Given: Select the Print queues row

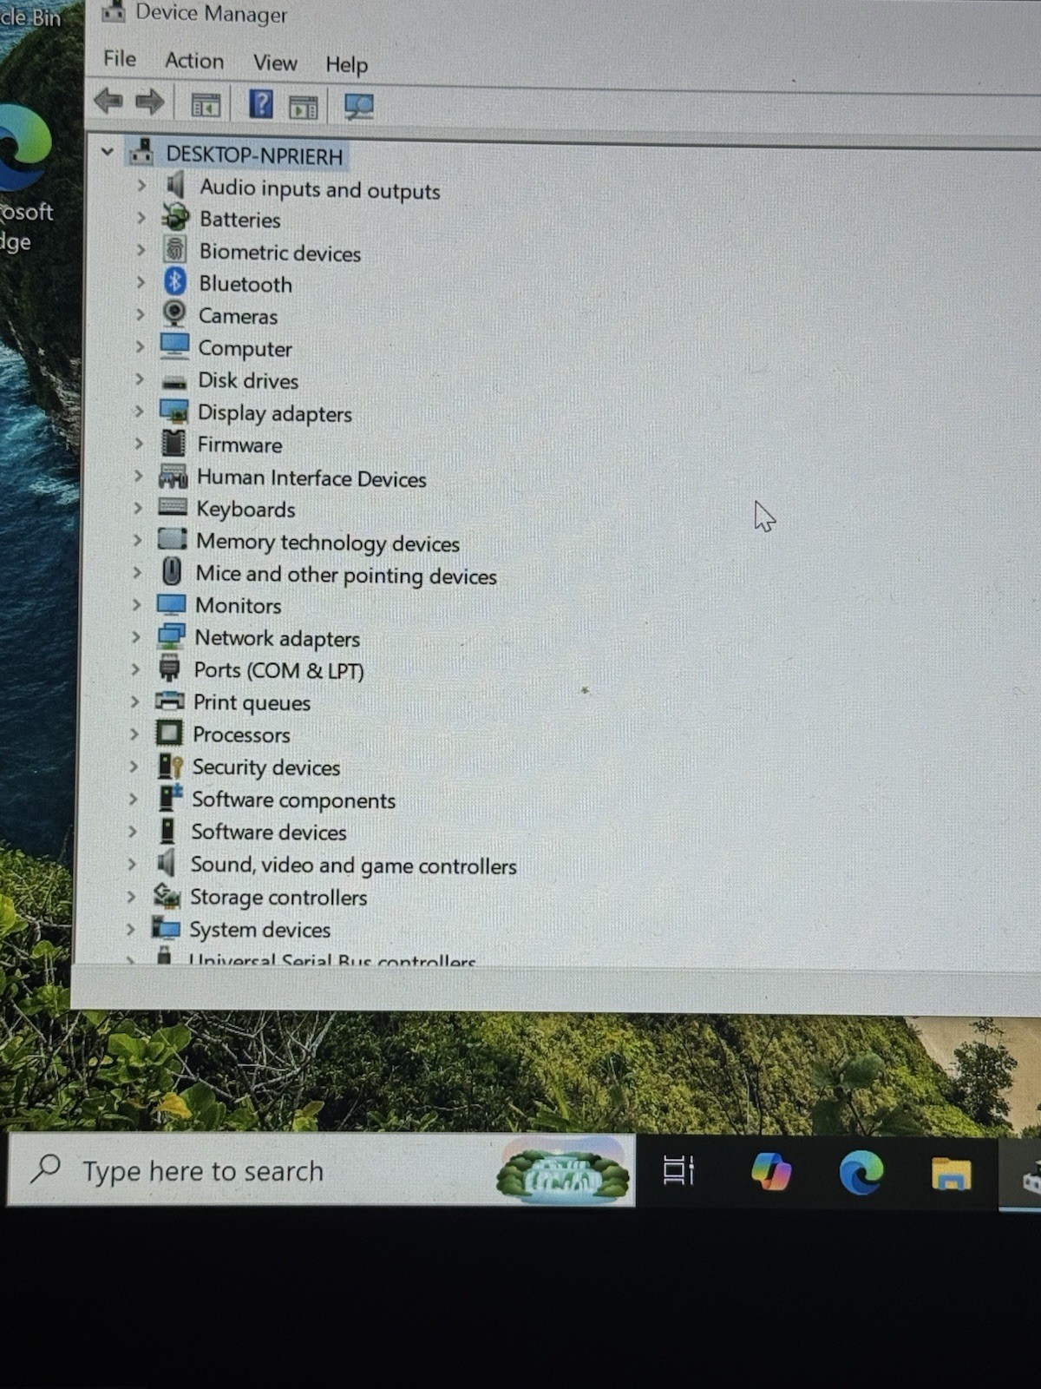Looking at the screenshot, I should point(252,703).
